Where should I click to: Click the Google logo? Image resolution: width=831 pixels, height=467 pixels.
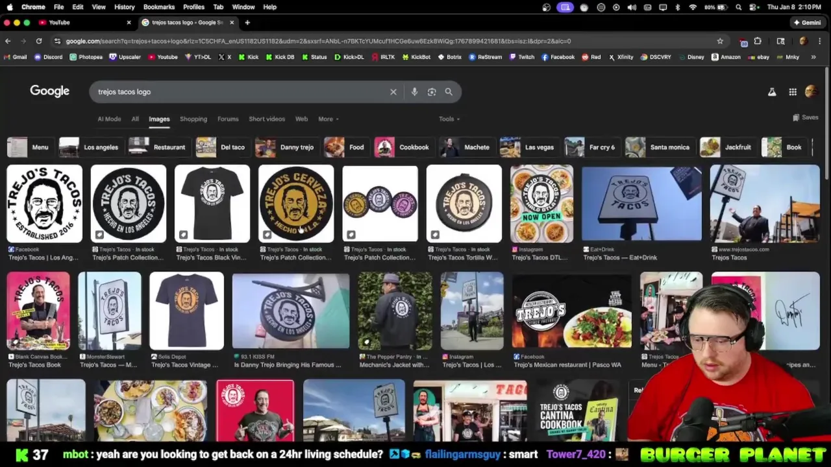pos(49,91)
